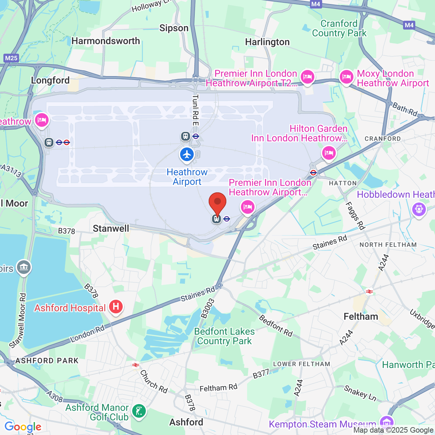This screenshot has width=435, height=435.
Task: Select the Heathrow Airport airplane icon
Action: (x=187, y=155)
